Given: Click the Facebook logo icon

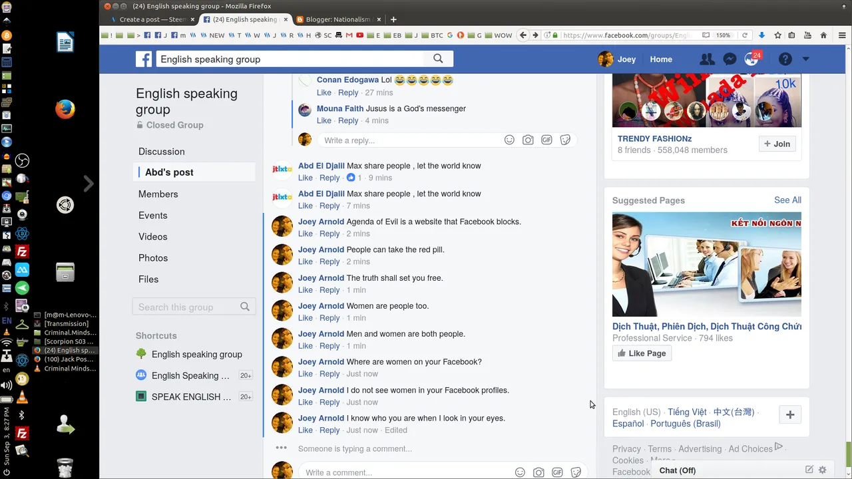Looking at the screenshot, I should coord(144,59).
